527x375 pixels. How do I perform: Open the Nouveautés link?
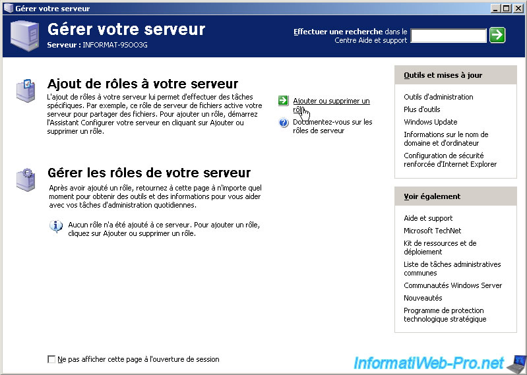423,298
